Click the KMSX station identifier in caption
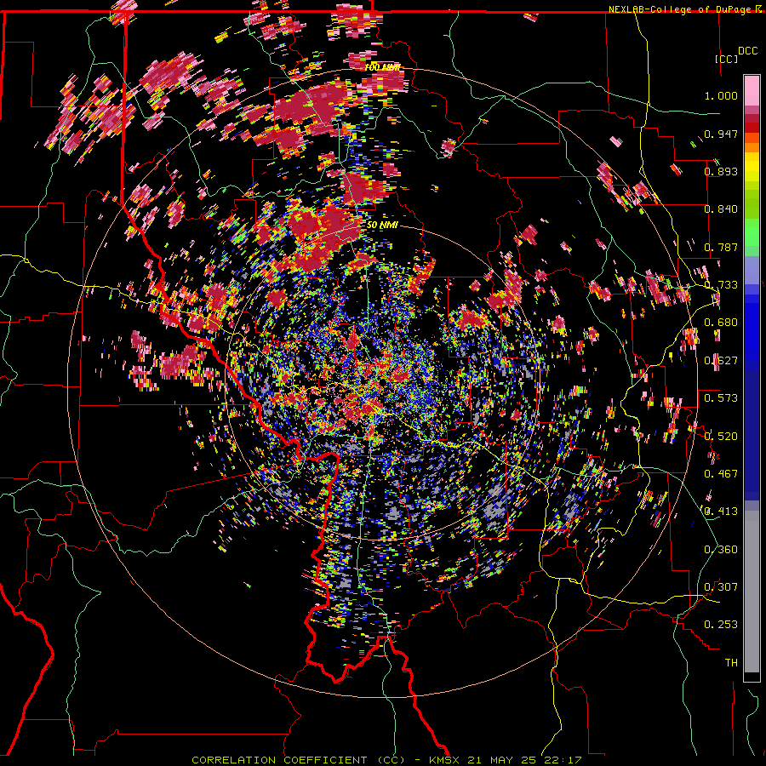Viewport: 766px width, 766px height. coord(446,760)
